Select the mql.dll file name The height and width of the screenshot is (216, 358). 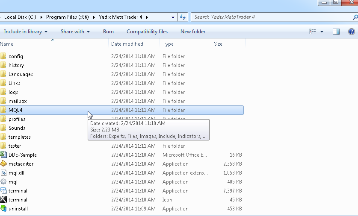pos(16,173)
